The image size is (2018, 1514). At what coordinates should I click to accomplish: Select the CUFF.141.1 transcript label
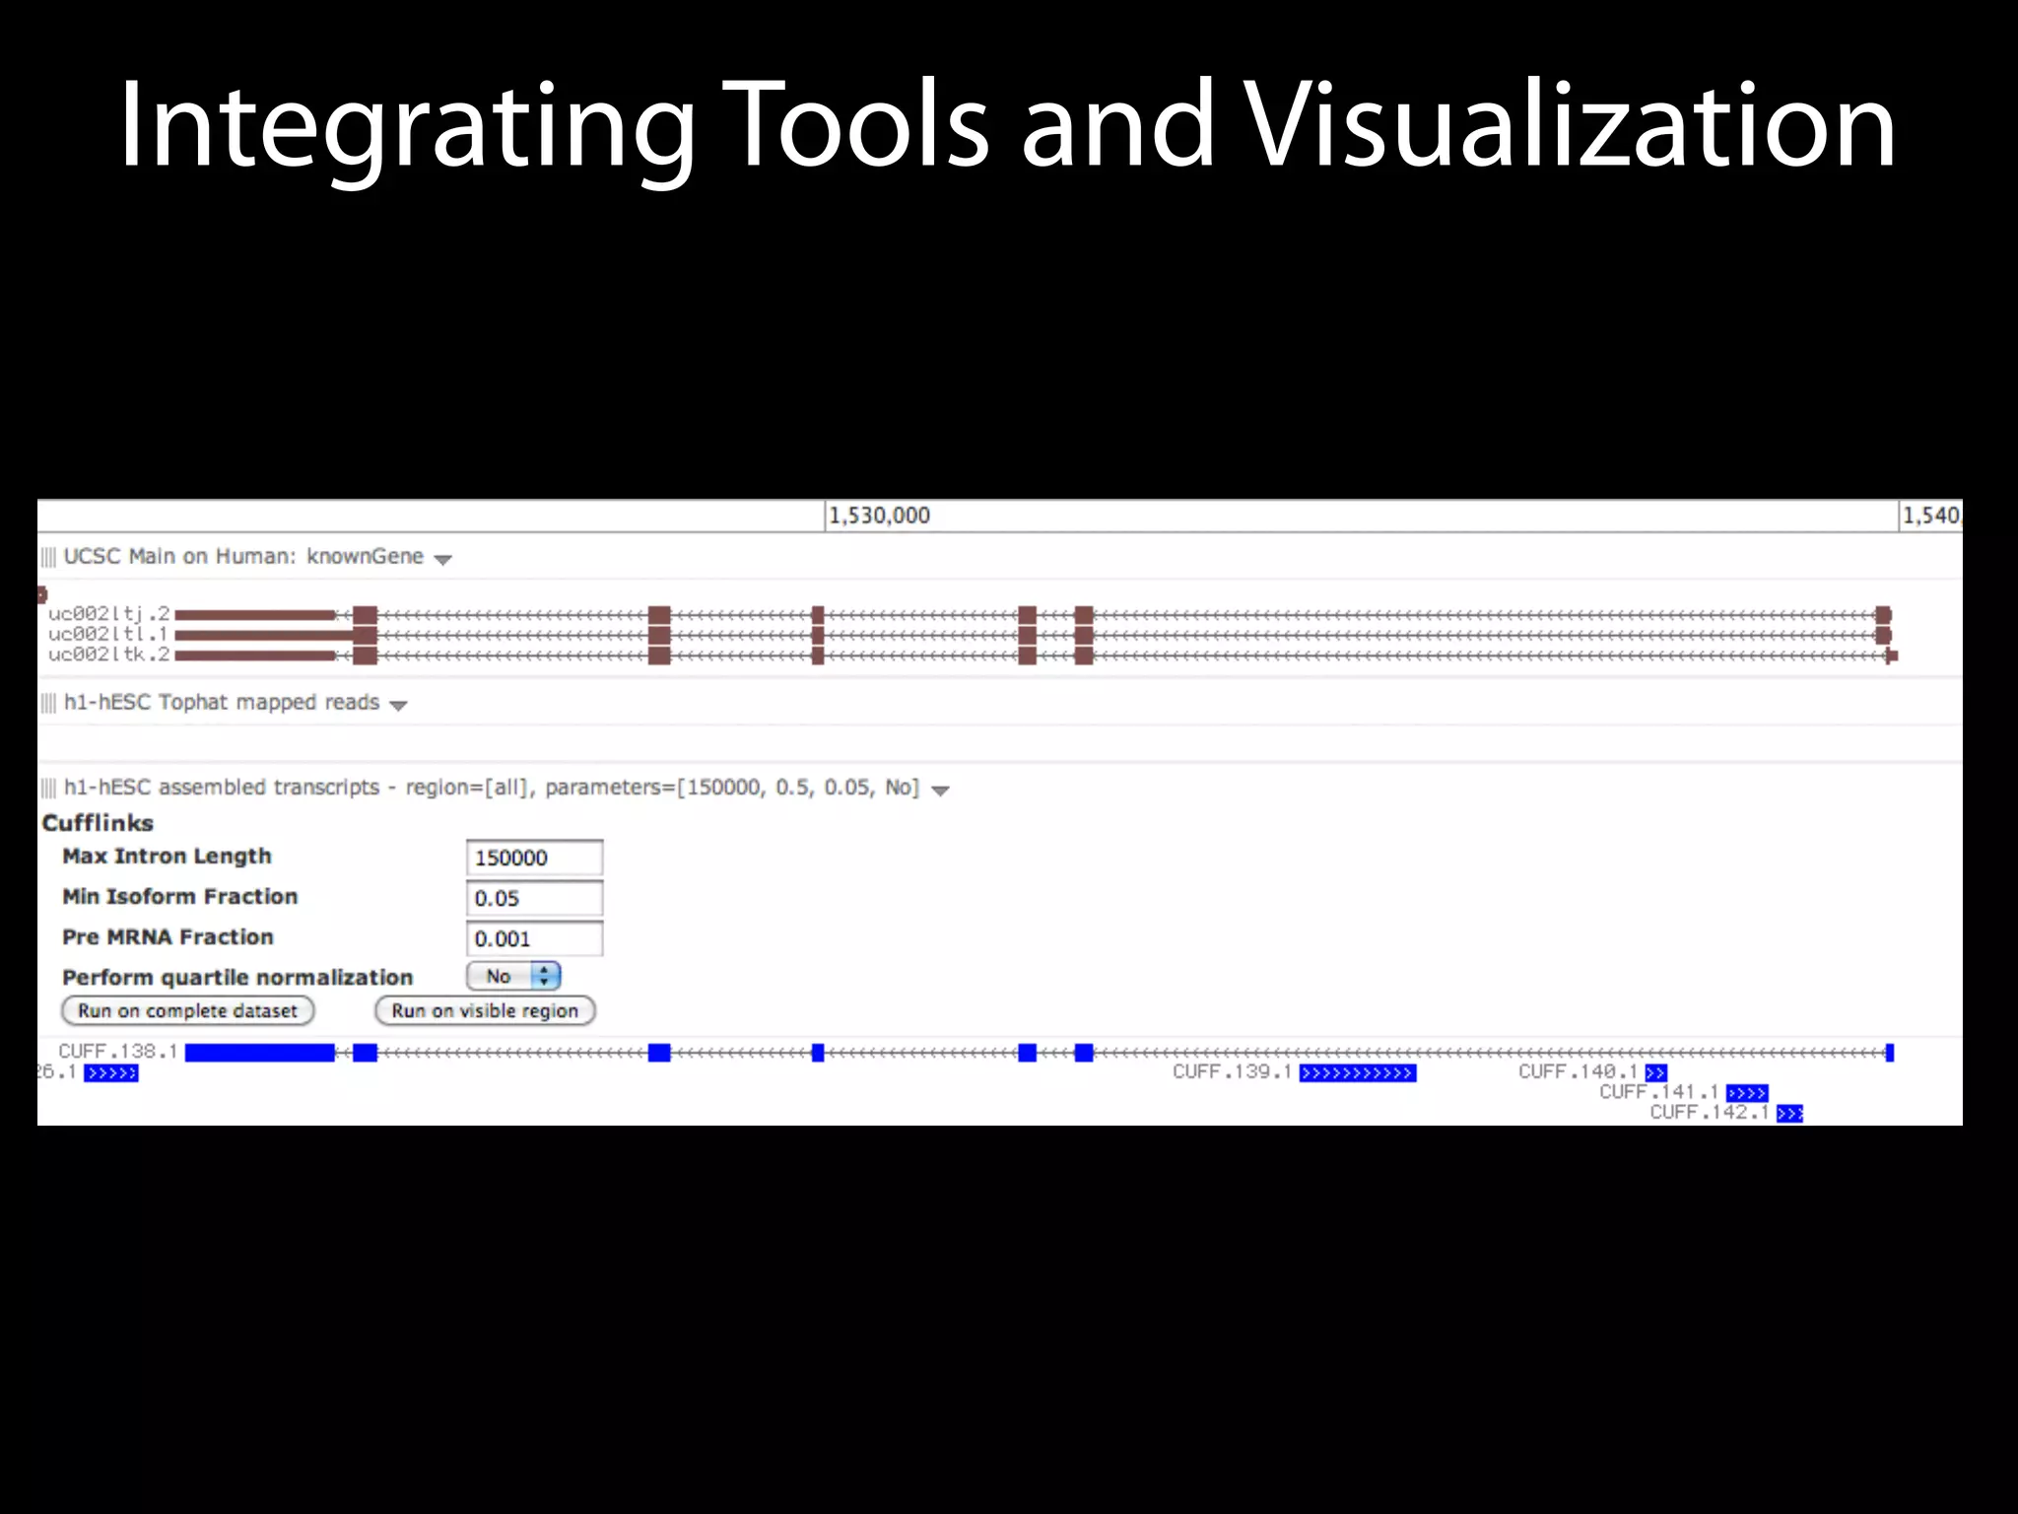1659,1092
